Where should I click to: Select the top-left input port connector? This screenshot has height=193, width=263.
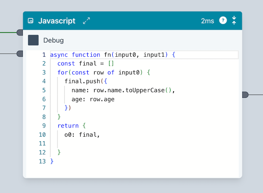tap(20, 32)
